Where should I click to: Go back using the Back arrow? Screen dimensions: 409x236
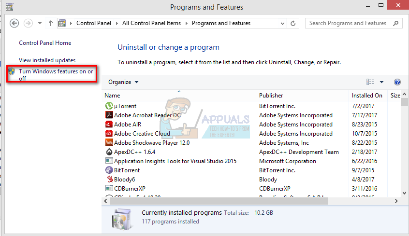click(14, 23)
